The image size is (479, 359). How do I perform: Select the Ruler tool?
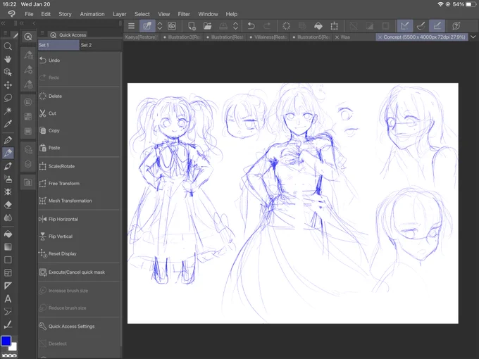click(x=8, y=286)
